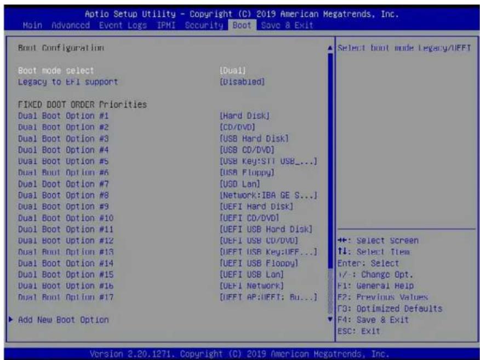Image resolution: width=480 pixels, height=360 pixels.
Task: Select the Dual Boot Option #2 label
Action: [x=63, y=127]
